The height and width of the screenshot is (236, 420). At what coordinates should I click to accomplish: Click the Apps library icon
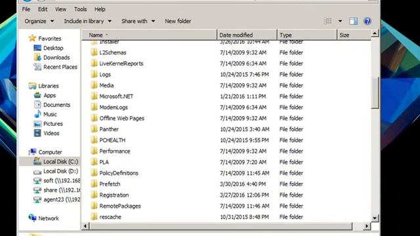pyautogui.click(x=37, y=95)
